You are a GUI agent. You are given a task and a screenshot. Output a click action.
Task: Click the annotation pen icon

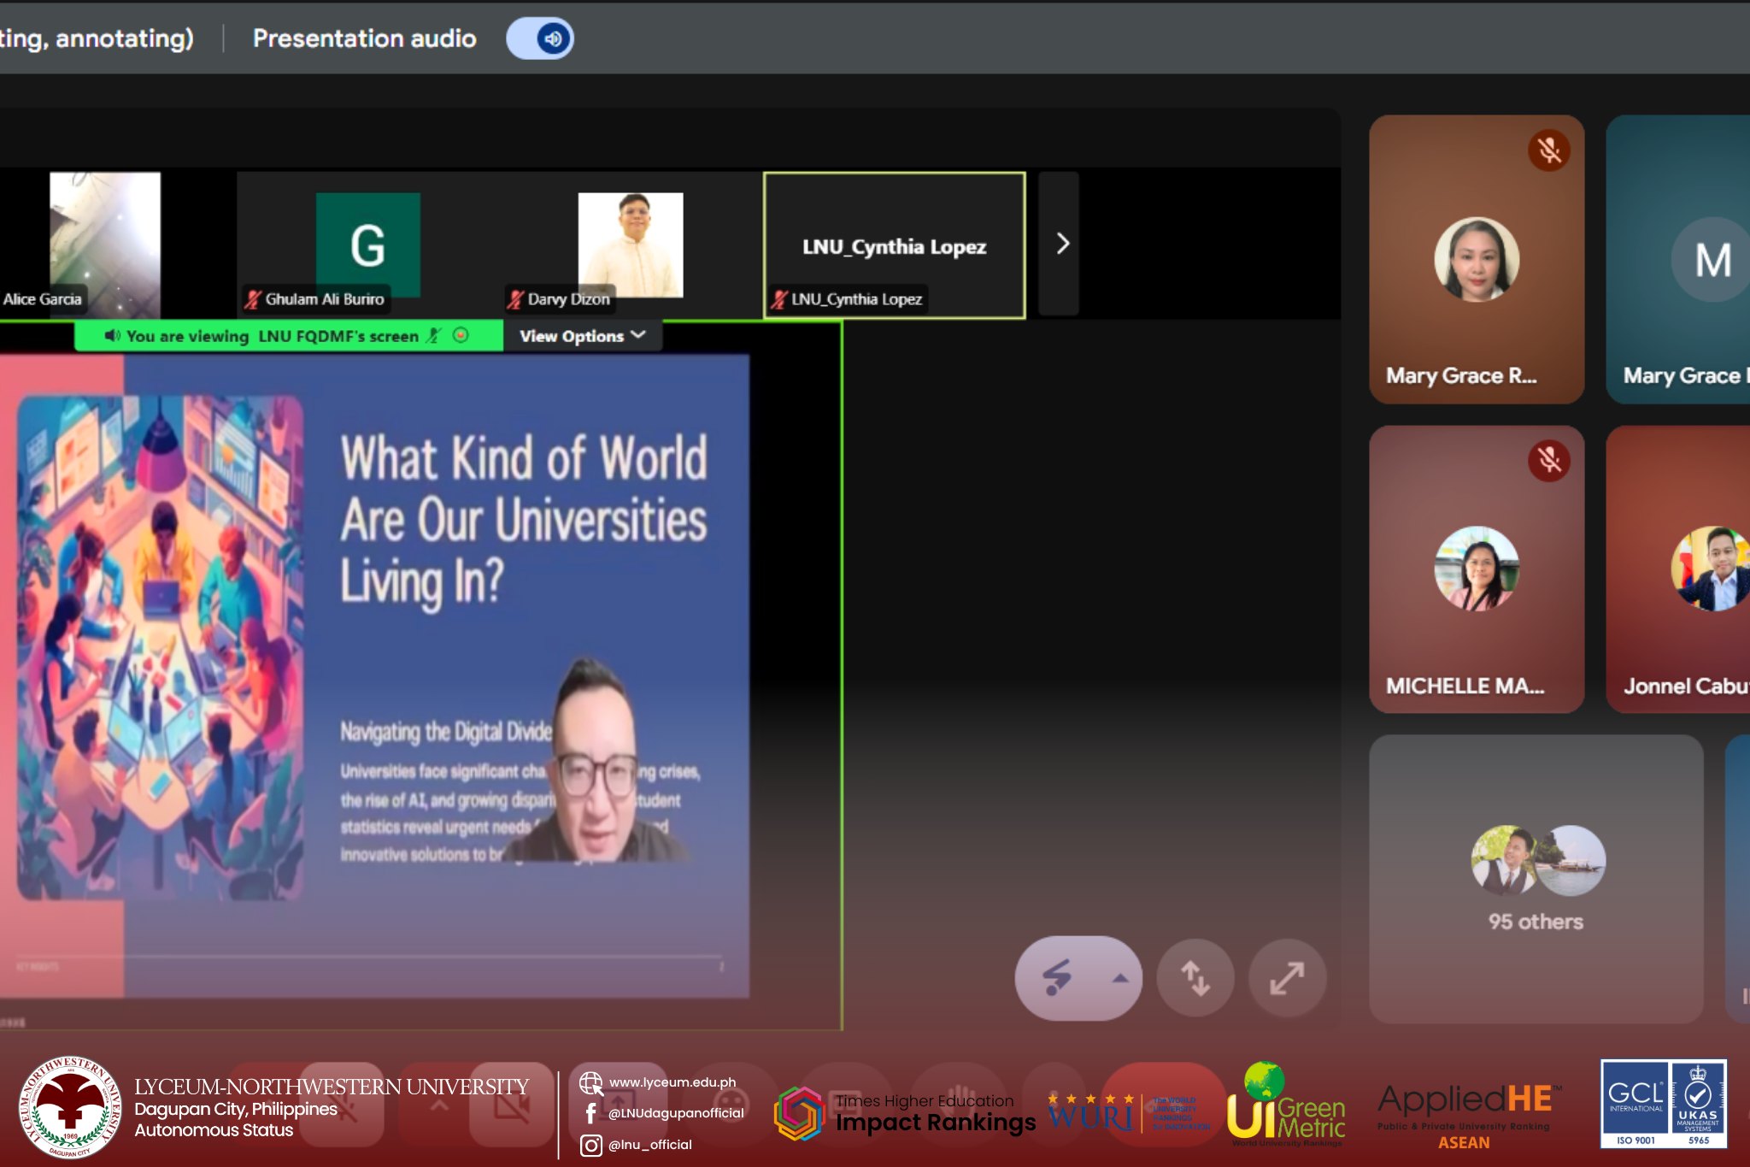pyautogui.click(x=1058, y=977)
